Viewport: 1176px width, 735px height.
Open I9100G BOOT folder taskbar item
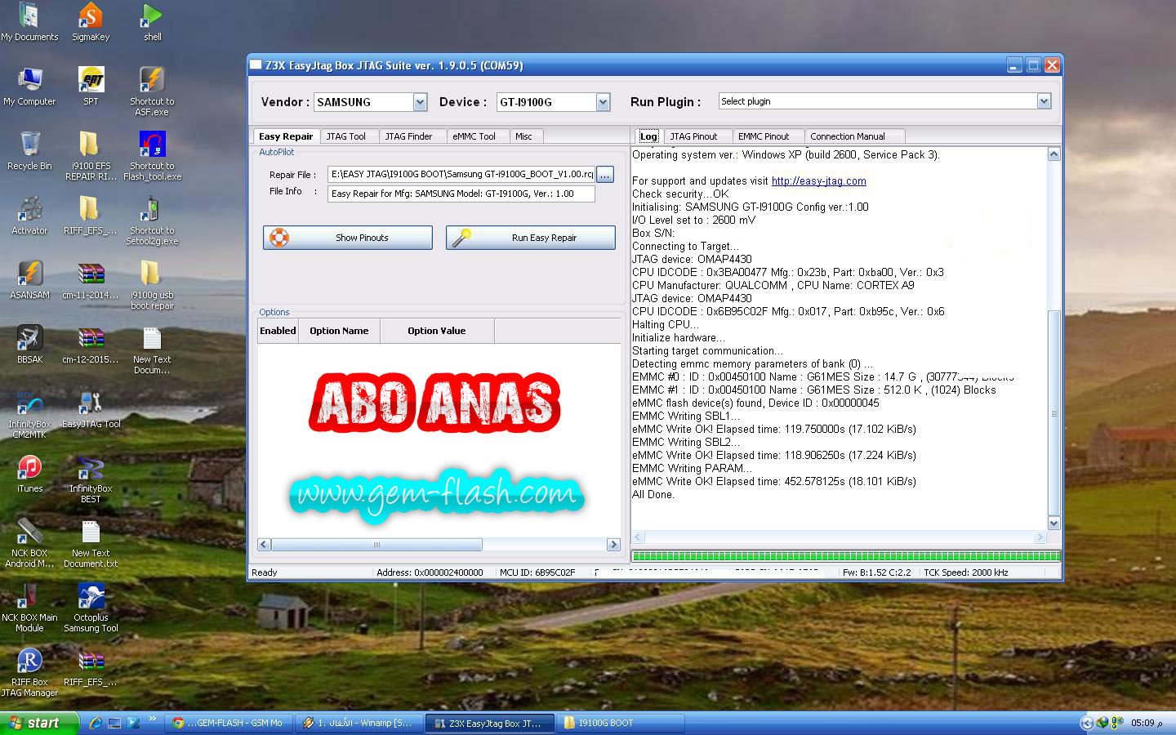pyautogui.click(x=621, y=723)
